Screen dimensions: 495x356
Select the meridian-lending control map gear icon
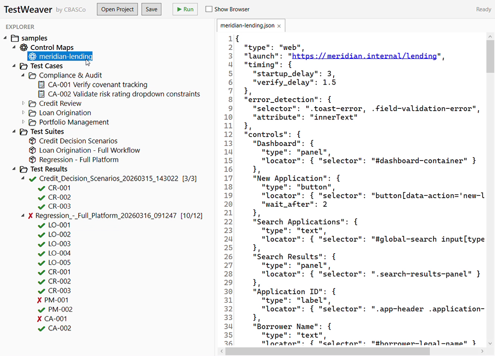pos(32,56)
